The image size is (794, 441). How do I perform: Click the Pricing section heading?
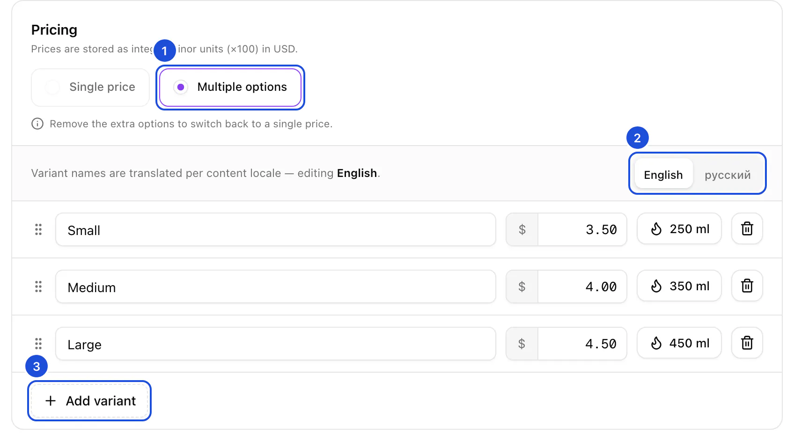click(54, 30)
